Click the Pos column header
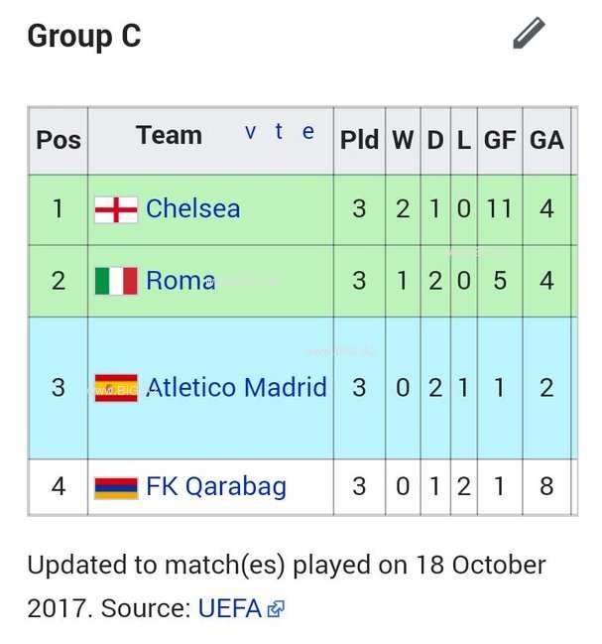The height and width of the screenshot is (644, 602). coord(59,141)
